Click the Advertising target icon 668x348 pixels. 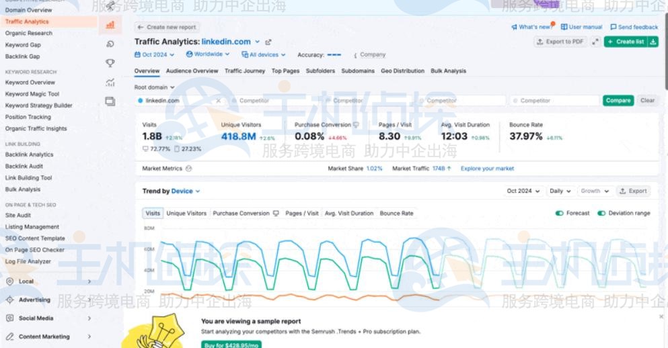click(x=10, y=300)
